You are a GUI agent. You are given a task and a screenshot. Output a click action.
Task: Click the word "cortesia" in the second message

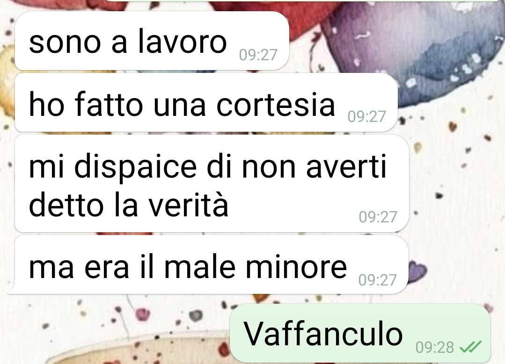276,105
